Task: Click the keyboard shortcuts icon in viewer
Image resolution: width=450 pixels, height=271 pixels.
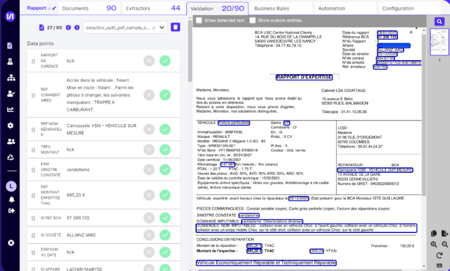Action: (x=439, y=265)
